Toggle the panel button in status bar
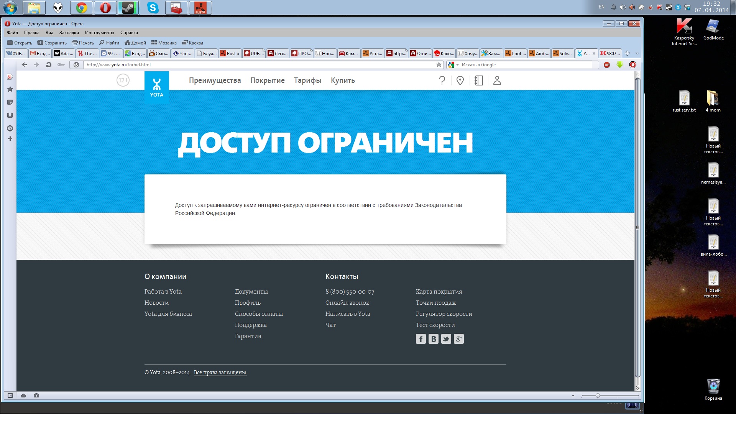This screenshot has width=736, height=440. click(10, 396)
